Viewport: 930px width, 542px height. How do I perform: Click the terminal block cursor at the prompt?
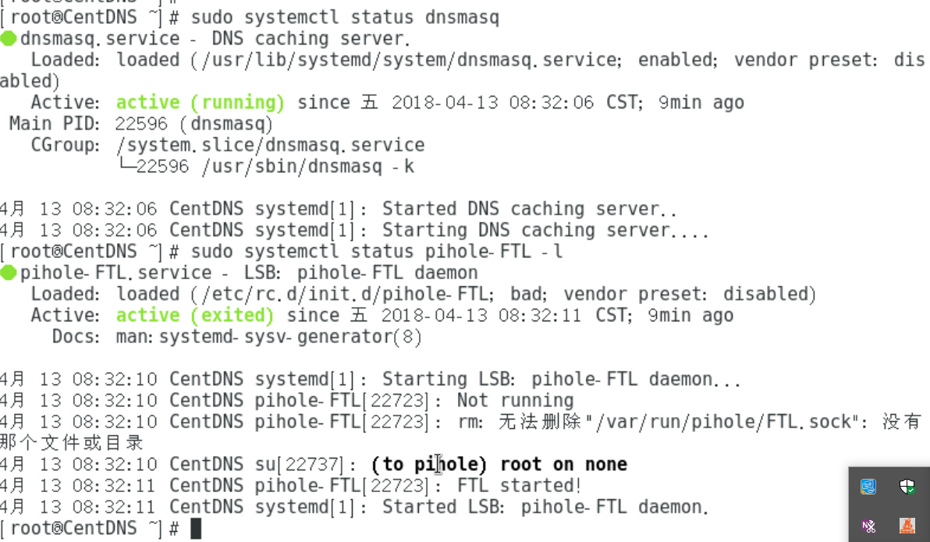[x=196, y=529]
